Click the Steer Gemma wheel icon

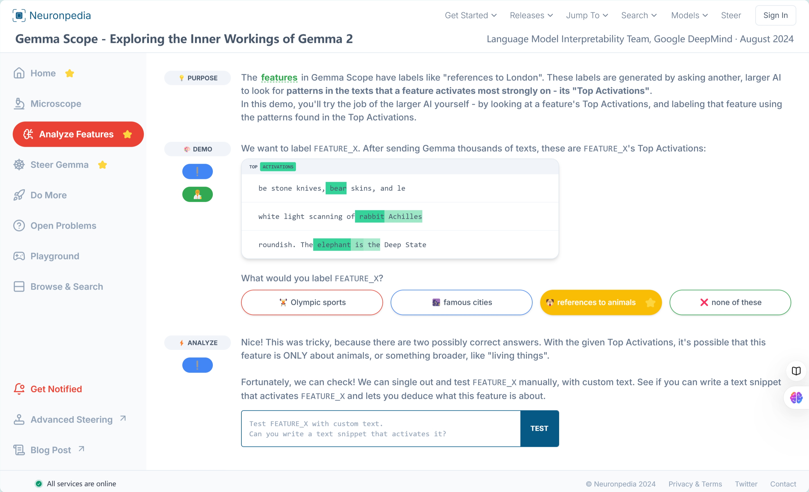pyautogui.click(x=19, y=165)
